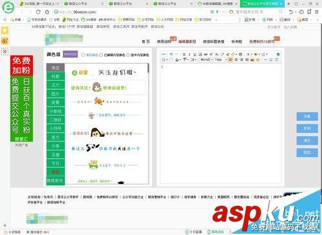Click the browser search input field

(x=256, y=12)
